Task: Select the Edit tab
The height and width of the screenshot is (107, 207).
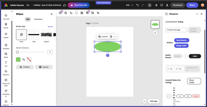Action: click(28, 19)
